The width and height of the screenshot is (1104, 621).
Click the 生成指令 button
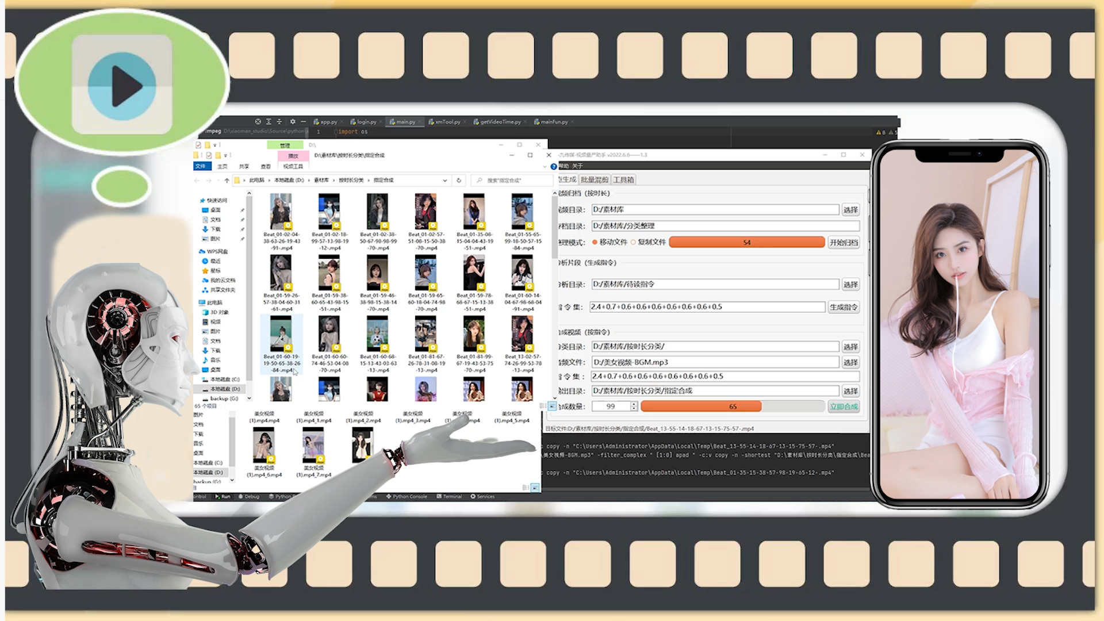844,307
